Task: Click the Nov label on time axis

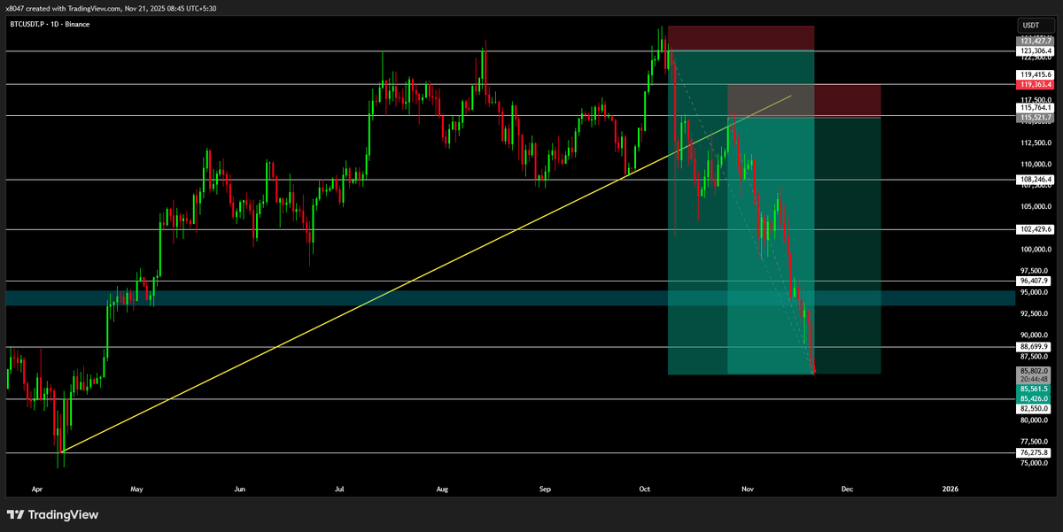Action: pyautogui.click(x=748, y=488)
